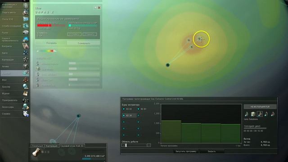This screenshot has width=288, height=162.
Task: Open the Контракты sidebar icon
Action: pyautogui.click(x=26, y=46)
